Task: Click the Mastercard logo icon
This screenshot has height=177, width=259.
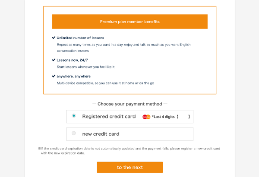Action: pyautogui.click(x=146, y=117)
